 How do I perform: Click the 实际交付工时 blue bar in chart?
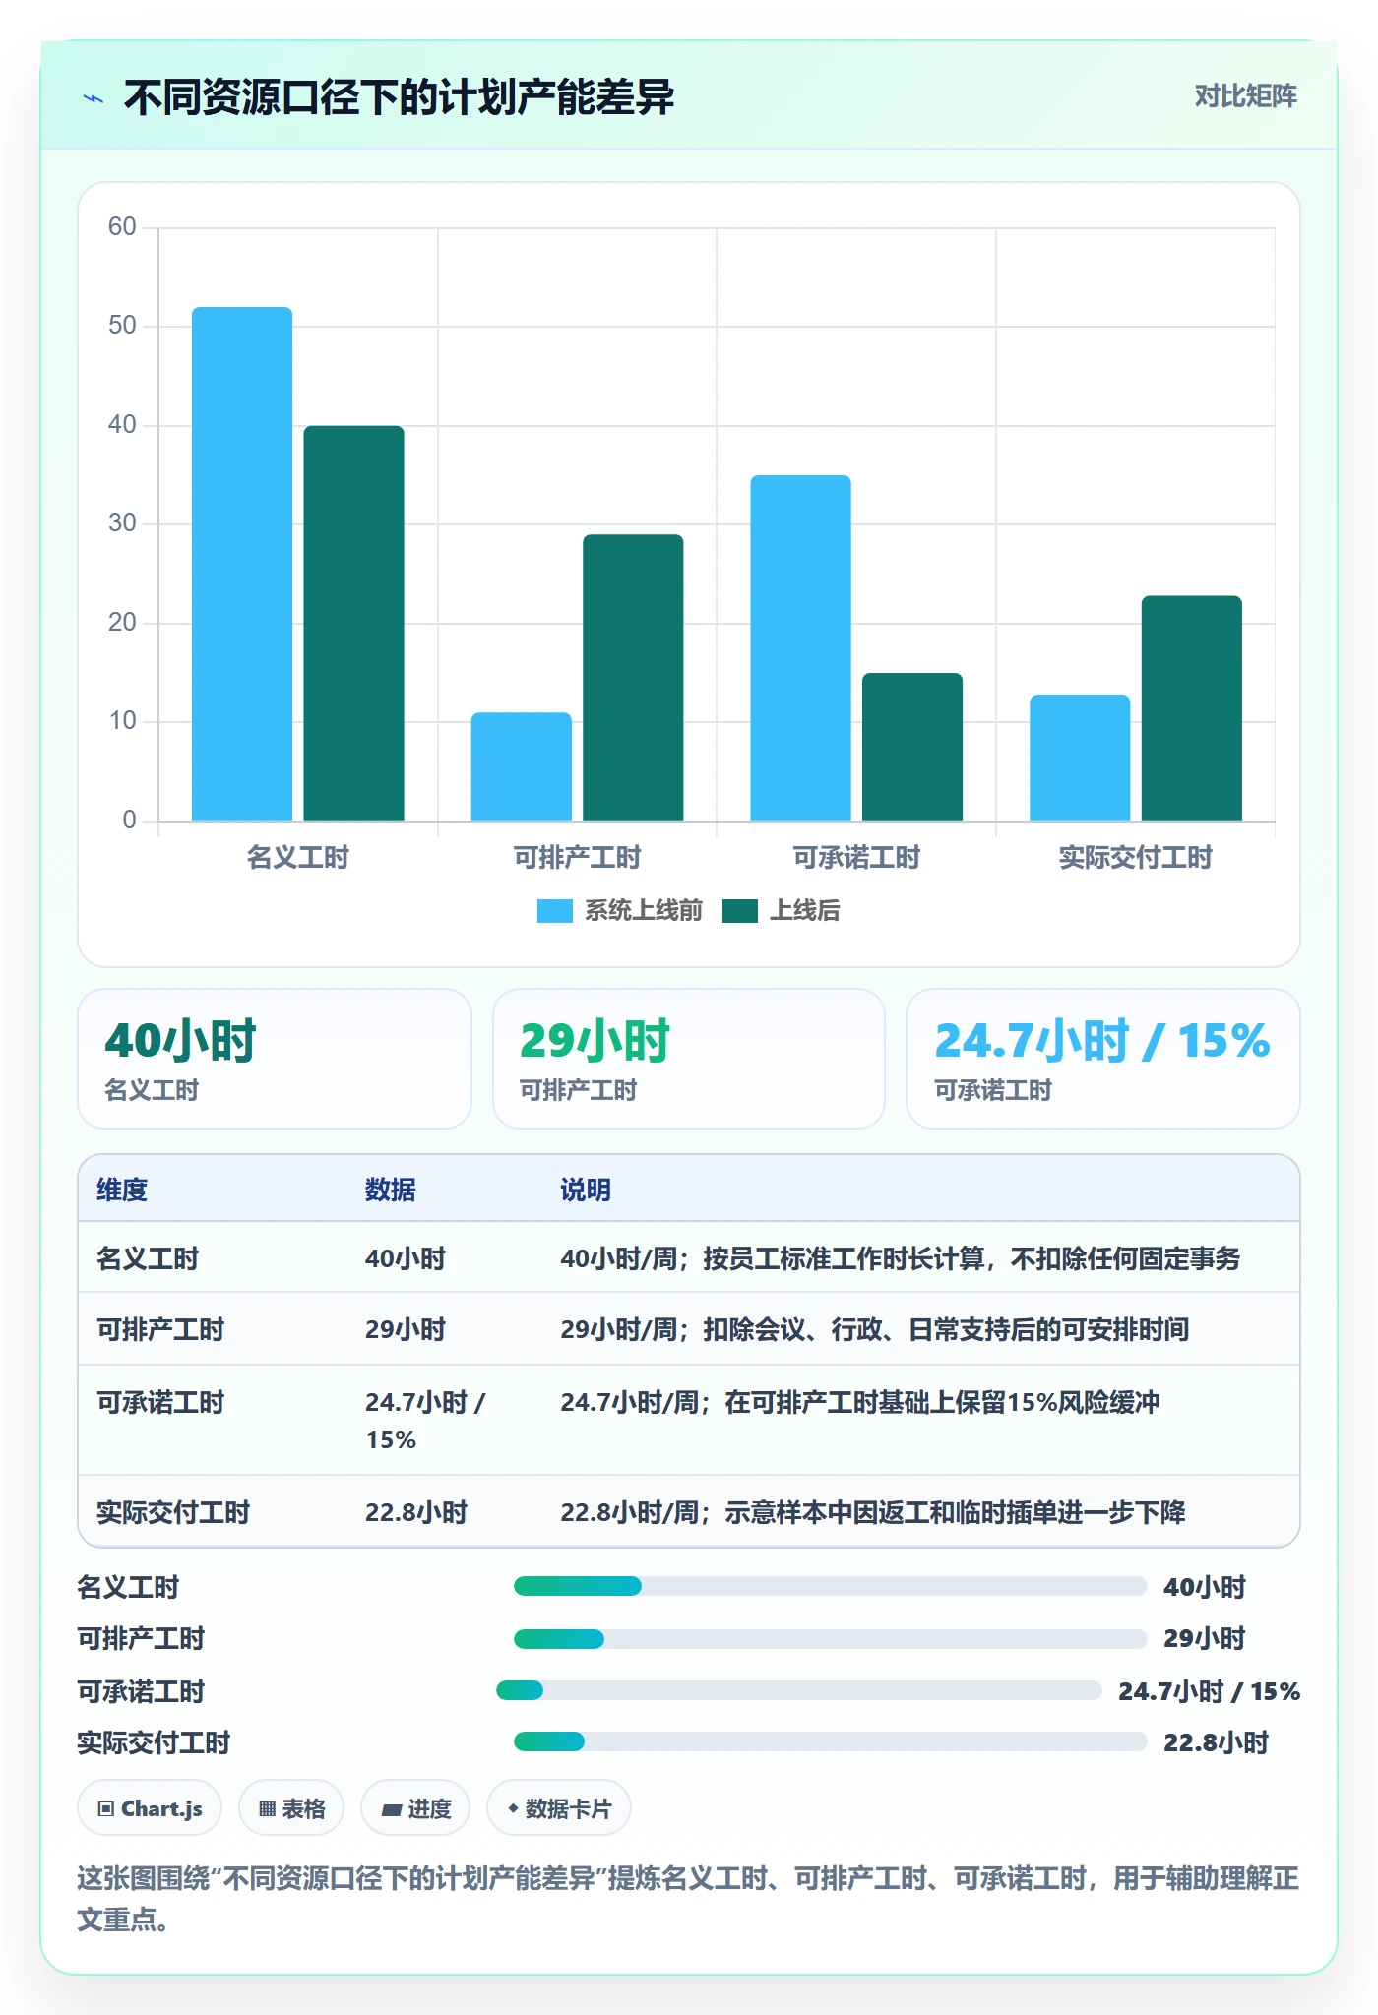click(1080, 758)
